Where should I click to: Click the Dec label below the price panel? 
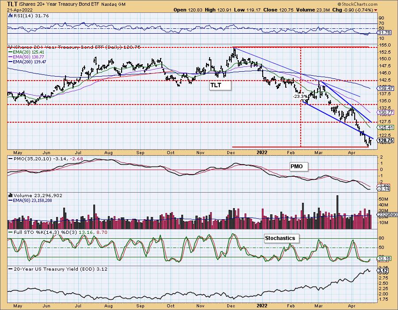coord(231,153)
